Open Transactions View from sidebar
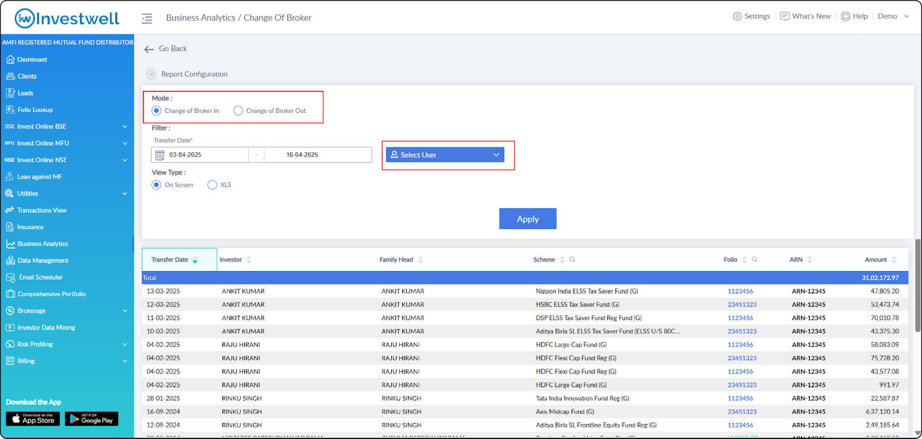922x439 pixels. pos(42,210)
